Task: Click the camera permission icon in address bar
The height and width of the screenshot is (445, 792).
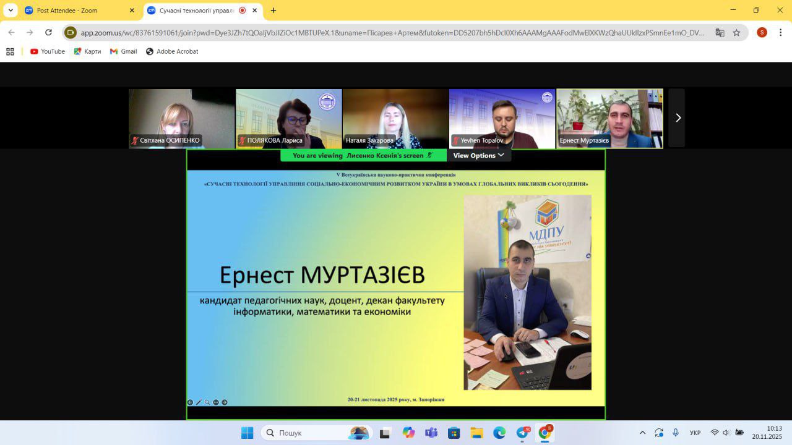Action: coord(71,33)
